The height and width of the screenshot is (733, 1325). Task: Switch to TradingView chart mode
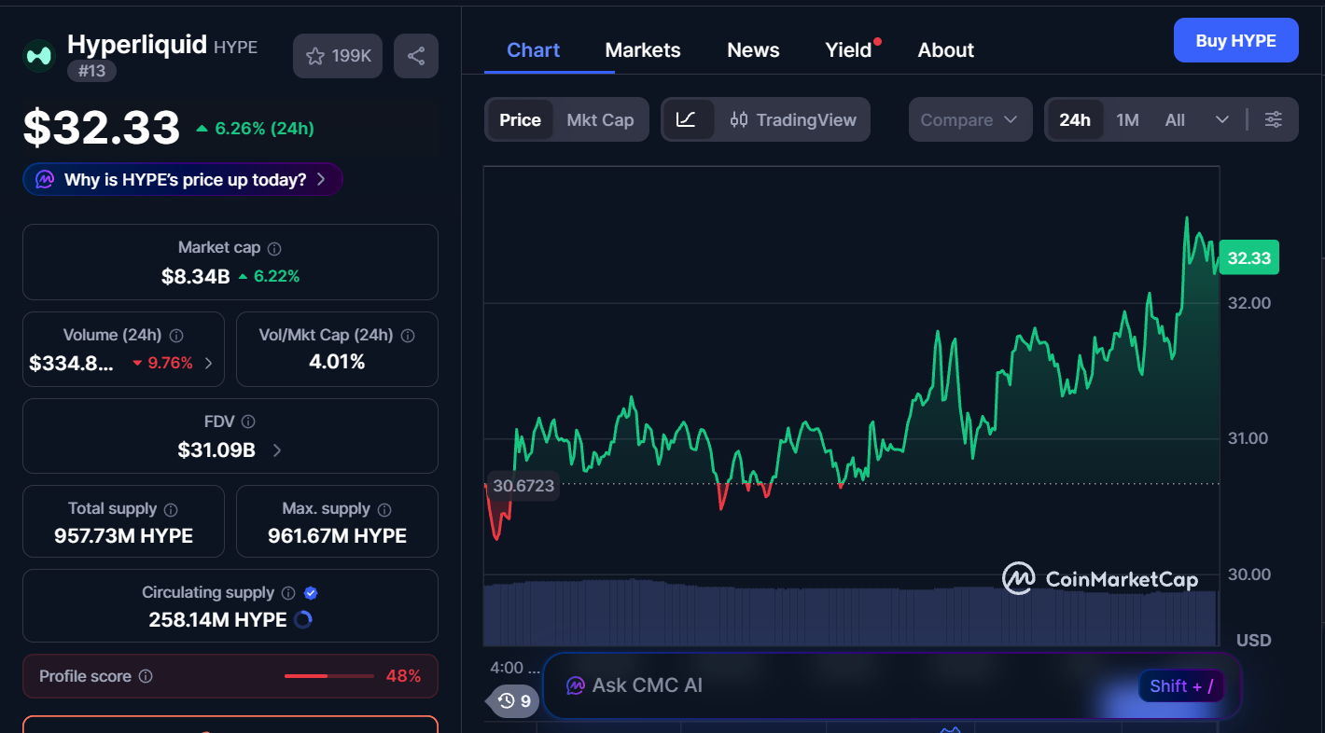coord(792,119)
